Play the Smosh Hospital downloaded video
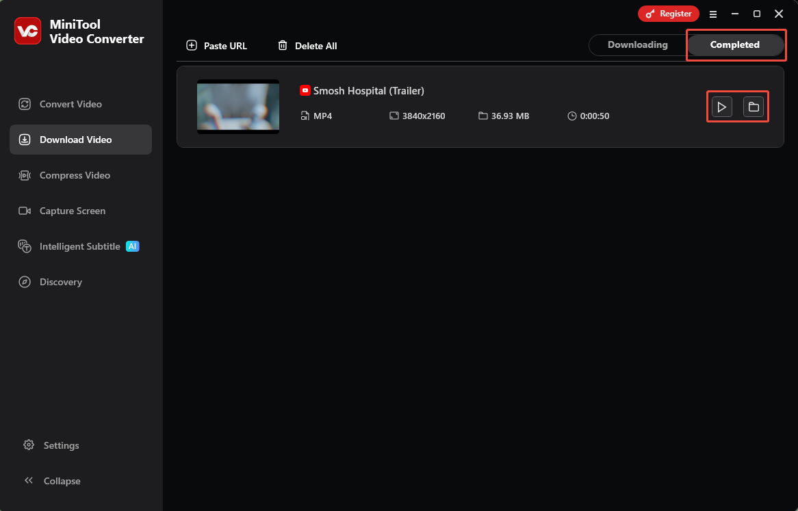 (721, 107)
